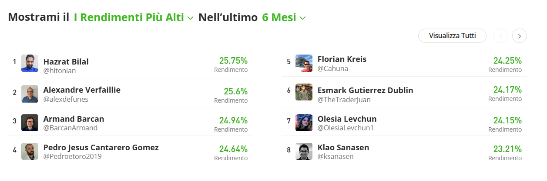The image size is (547, 181).
Task: View Armand Barcan's 24.94% return
Action: [233, 120]
